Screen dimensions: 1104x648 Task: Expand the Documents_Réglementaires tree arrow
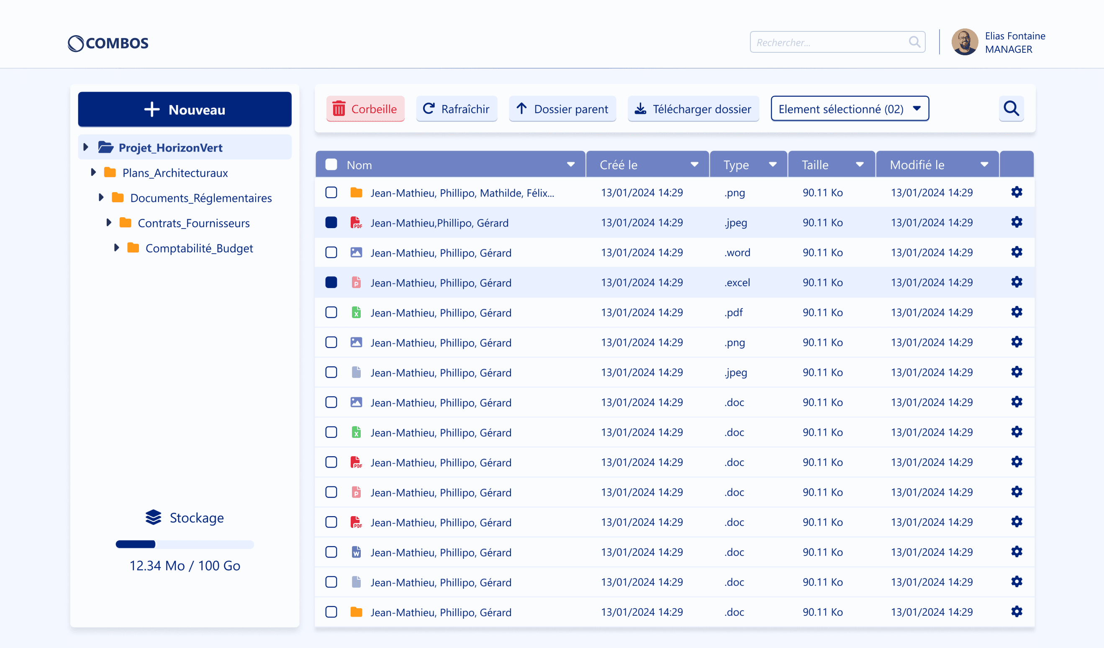[x=101, y=197]
